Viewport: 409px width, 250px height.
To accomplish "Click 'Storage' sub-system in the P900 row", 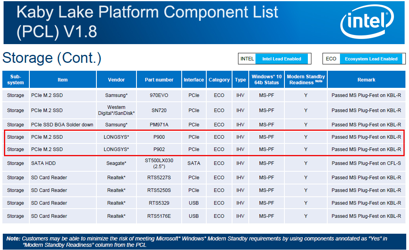I will coord(15,137).
